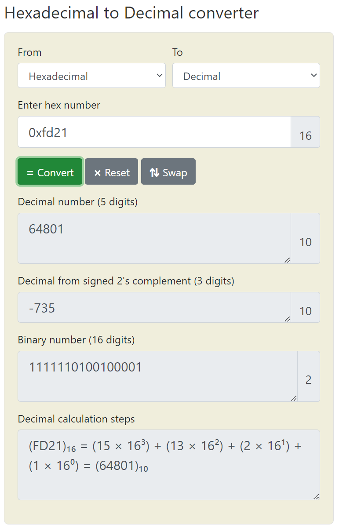The image size is (339, 528).
Task: Click the equals sign on Convert
Action: [30, 173]
